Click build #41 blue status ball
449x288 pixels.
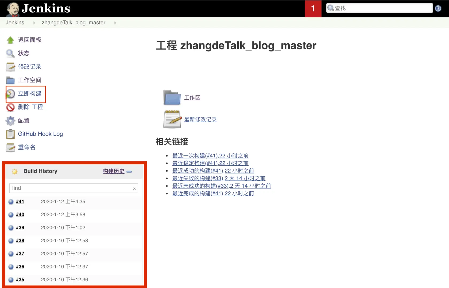[11, 202]
